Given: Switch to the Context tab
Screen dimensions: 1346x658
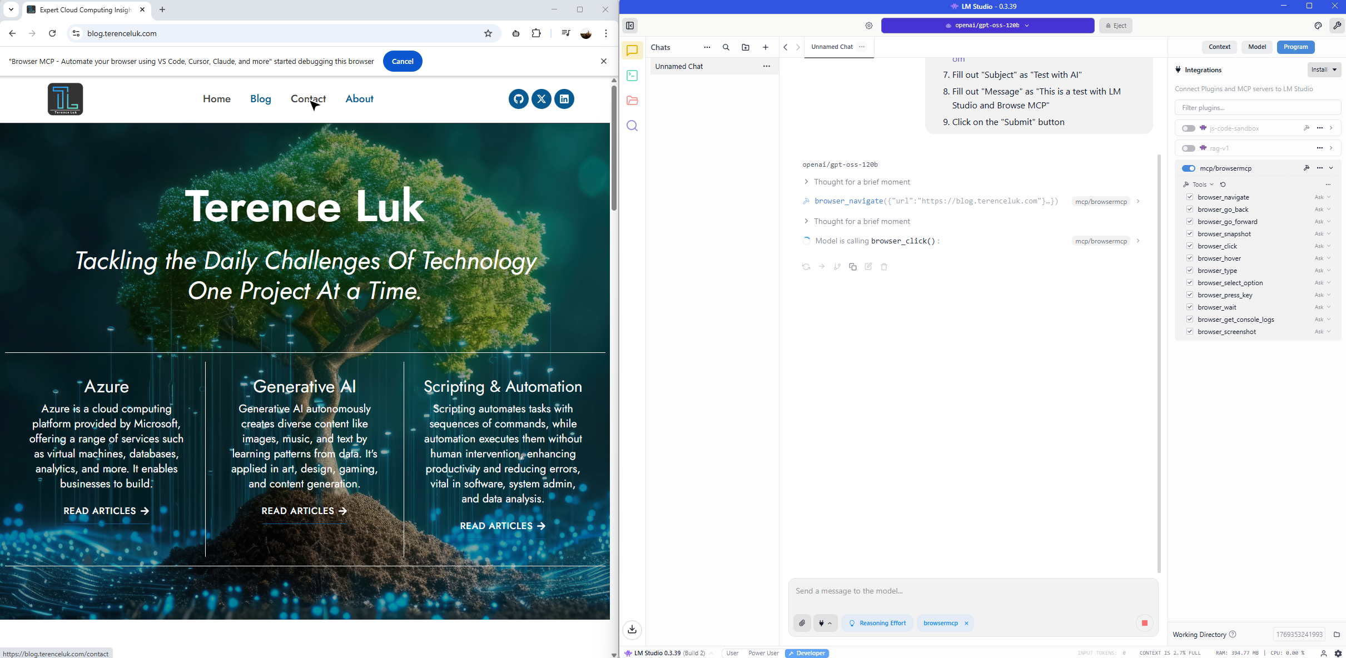Looking at the screenshot, I should pyautogui.click(x=1219, y=47).
